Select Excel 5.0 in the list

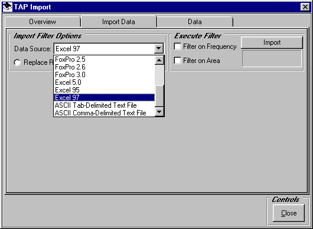click(x=104, y=82)
